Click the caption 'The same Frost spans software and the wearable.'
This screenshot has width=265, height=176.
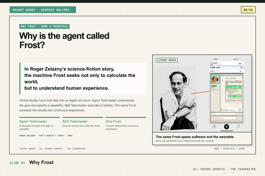195,137
